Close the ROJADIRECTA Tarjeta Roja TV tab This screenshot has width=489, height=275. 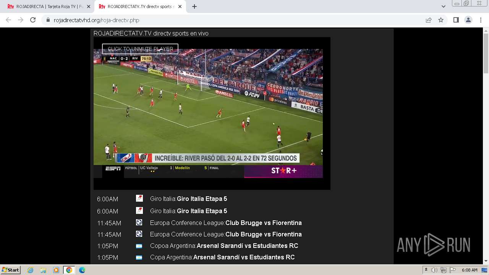89,6
